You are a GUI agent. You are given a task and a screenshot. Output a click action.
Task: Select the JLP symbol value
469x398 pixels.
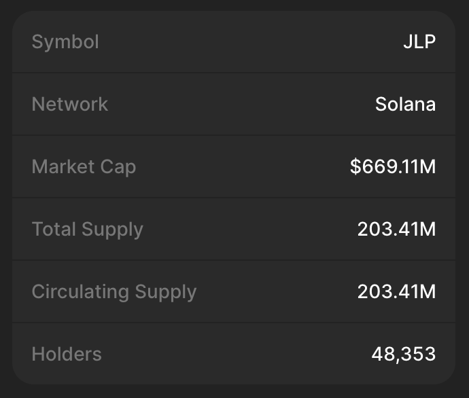coord(419,42)
